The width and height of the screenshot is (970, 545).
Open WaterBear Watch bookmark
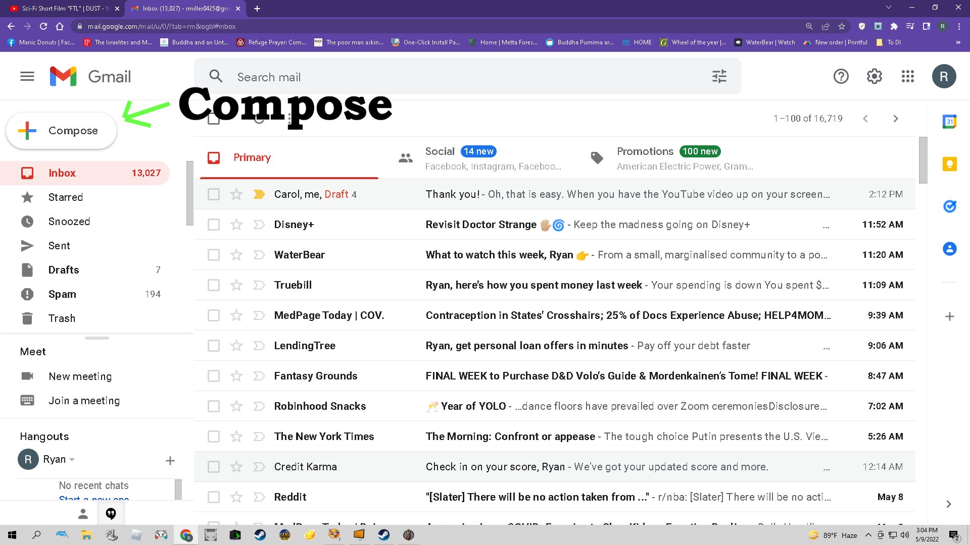764,42
